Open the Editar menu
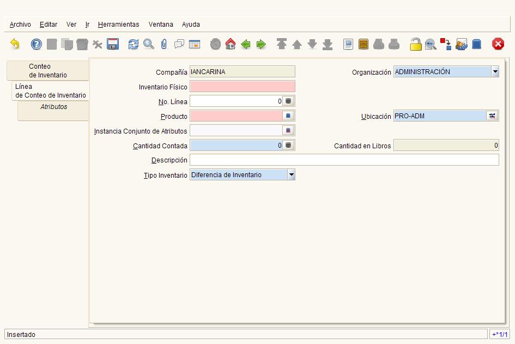Screen dimensions: 515x344 pyautogui.click(x=49, y=25)
